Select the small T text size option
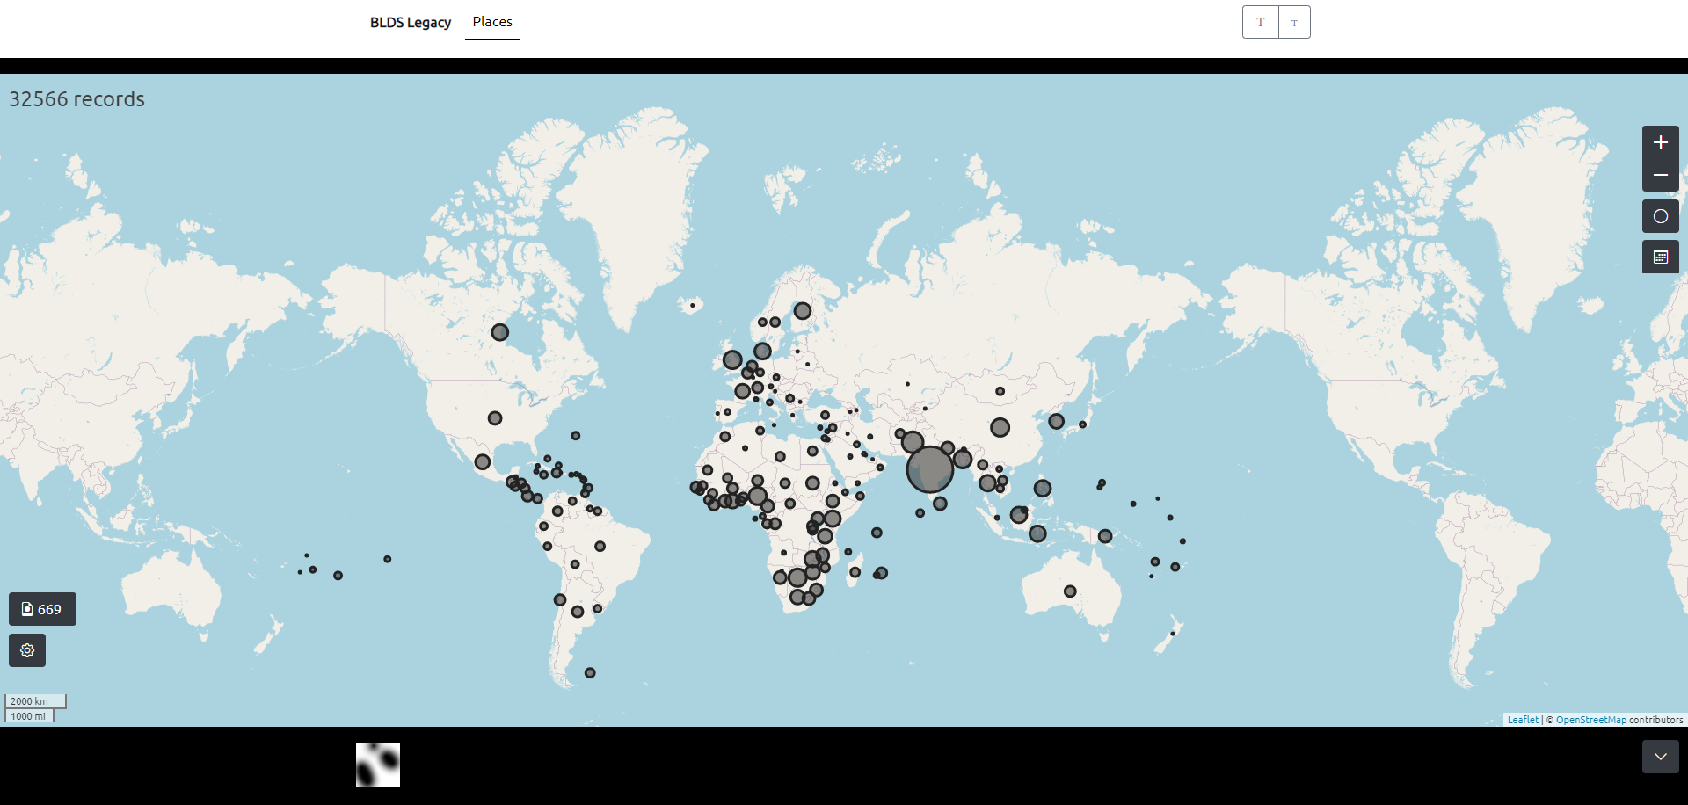 (x=1294, y=22)
